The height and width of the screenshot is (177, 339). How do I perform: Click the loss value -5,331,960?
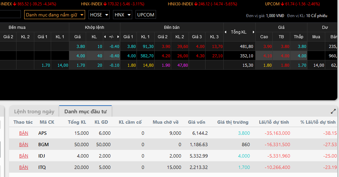279,156
